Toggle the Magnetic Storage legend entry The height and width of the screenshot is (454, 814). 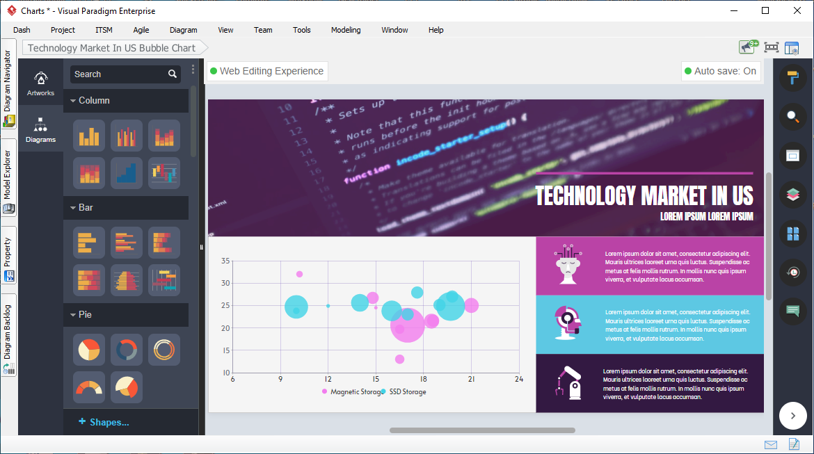click(351, 391)
